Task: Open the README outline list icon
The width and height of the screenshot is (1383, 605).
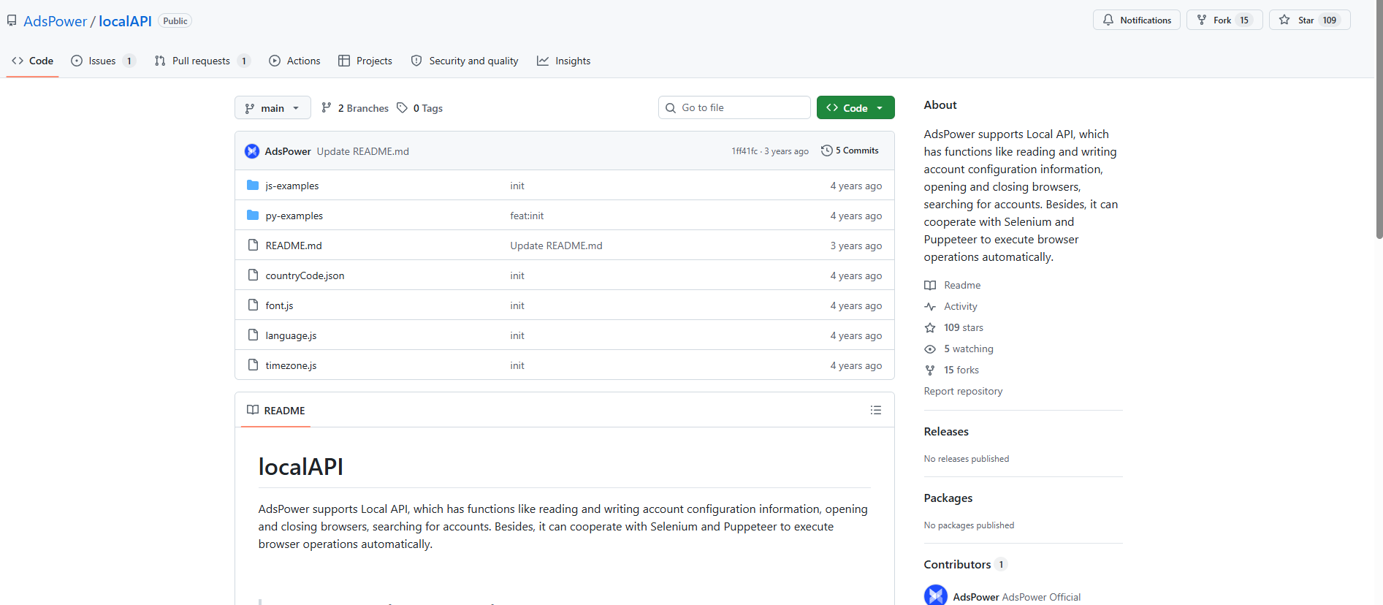Action: [876, 411]
